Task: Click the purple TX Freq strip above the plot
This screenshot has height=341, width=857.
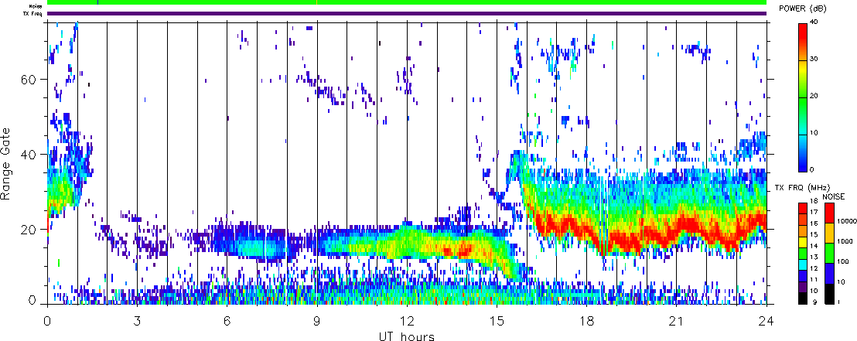Action: [x=407, y=13]
